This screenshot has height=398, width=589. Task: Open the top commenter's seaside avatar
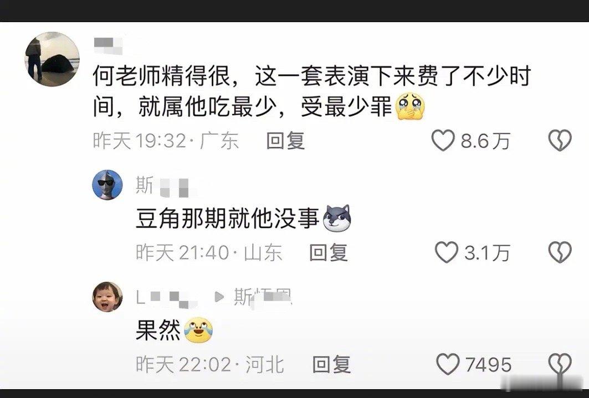(x=52, y=59)
